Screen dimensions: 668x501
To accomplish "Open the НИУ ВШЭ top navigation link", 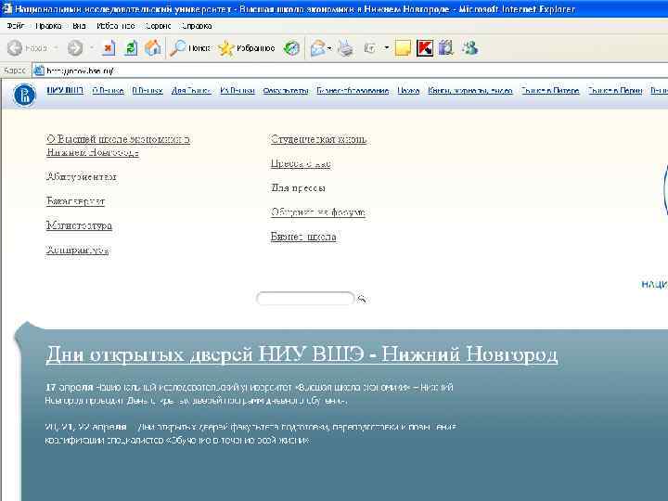I will pos(65,90).
